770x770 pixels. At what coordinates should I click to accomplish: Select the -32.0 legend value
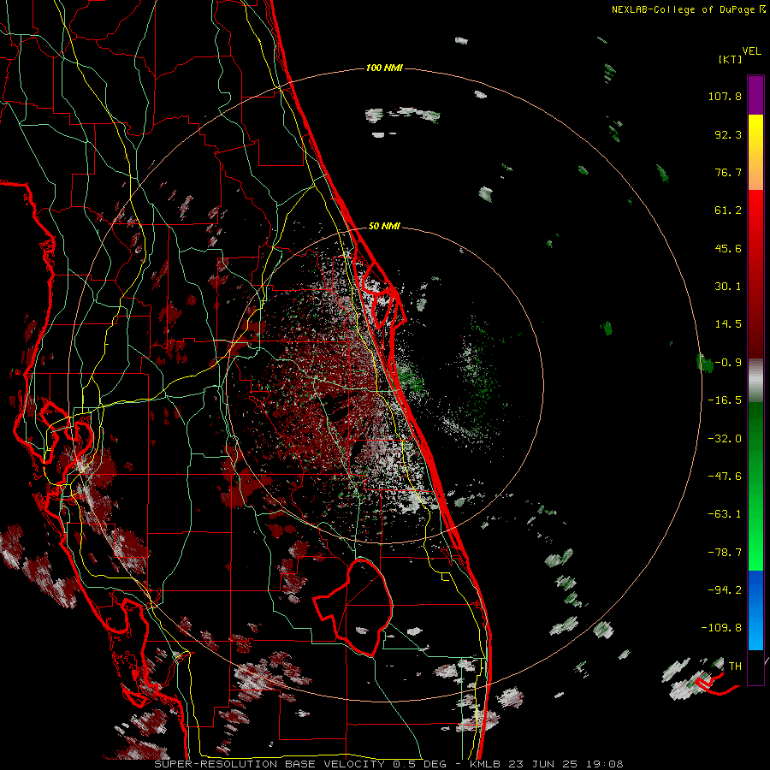pos(725,439)
